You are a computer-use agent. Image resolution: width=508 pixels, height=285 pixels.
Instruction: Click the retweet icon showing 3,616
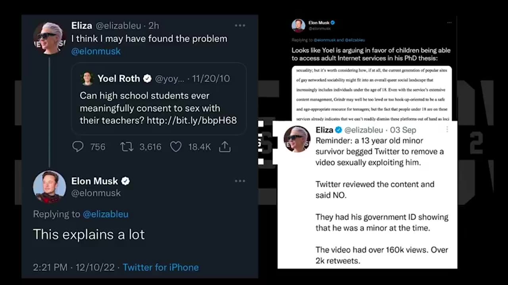tap(127, 147)
